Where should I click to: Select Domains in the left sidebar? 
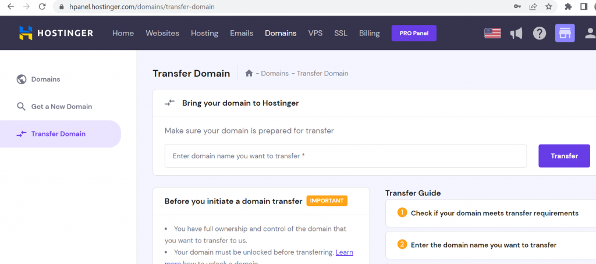coord(45,79)
